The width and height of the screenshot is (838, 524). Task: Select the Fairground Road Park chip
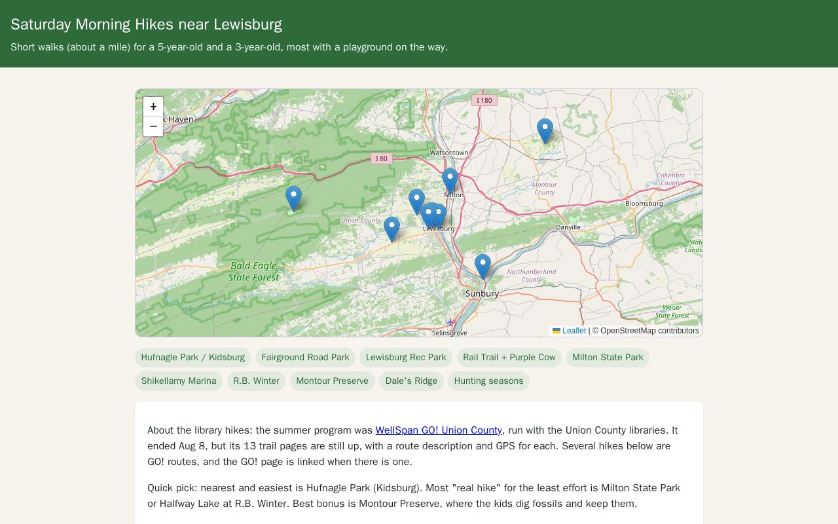pos(305,358)
